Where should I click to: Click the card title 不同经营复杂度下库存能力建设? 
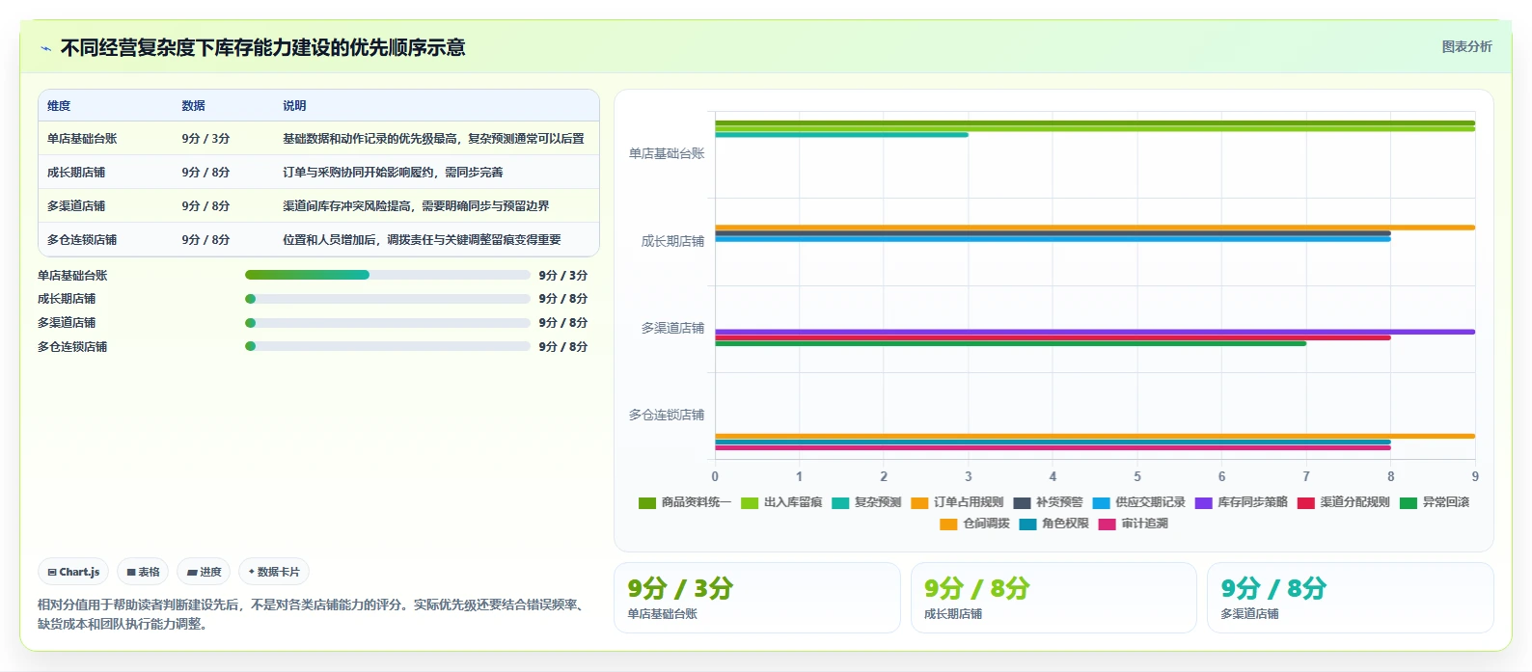click(x=262, y=48)
